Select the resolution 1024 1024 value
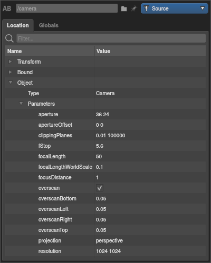 [108, 251]
